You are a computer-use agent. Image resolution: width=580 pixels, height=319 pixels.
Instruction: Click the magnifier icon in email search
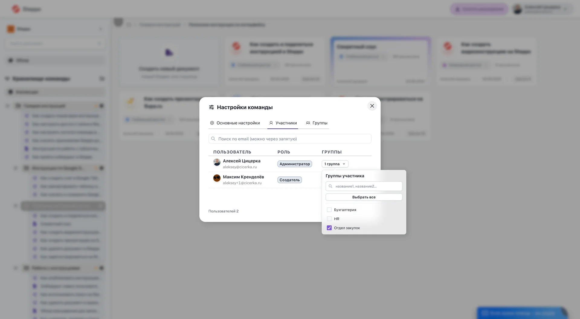(213, 139)
